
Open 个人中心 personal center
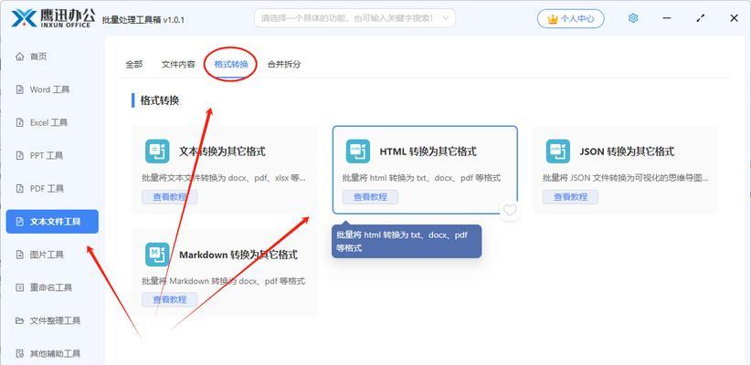click(570, 18)
